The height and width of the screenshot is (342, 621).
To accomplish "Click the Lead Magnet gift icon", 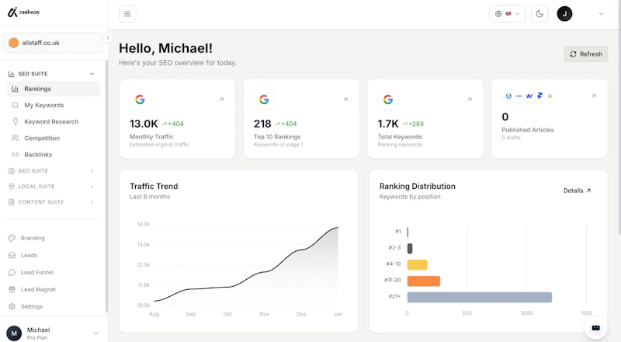I will coord(12,289).
